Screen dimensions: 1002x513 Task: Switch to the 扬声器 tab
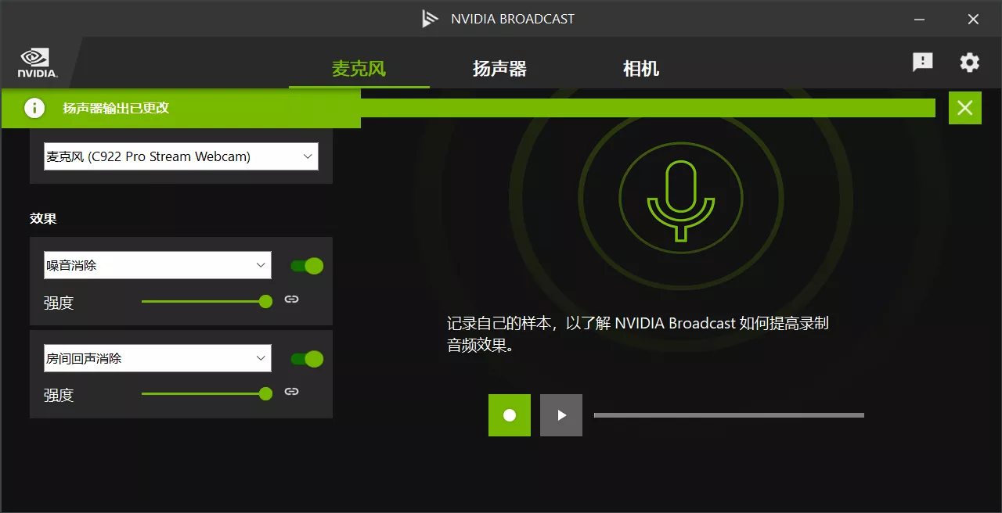click(x=499, y=69)
